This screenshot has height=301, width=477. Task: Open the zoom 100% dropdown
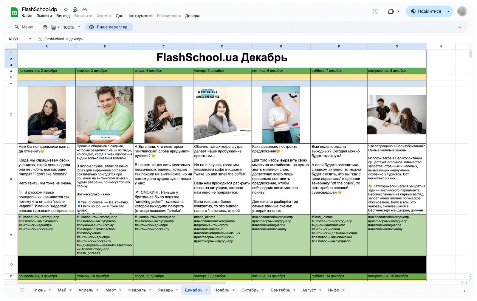point(72,27)
